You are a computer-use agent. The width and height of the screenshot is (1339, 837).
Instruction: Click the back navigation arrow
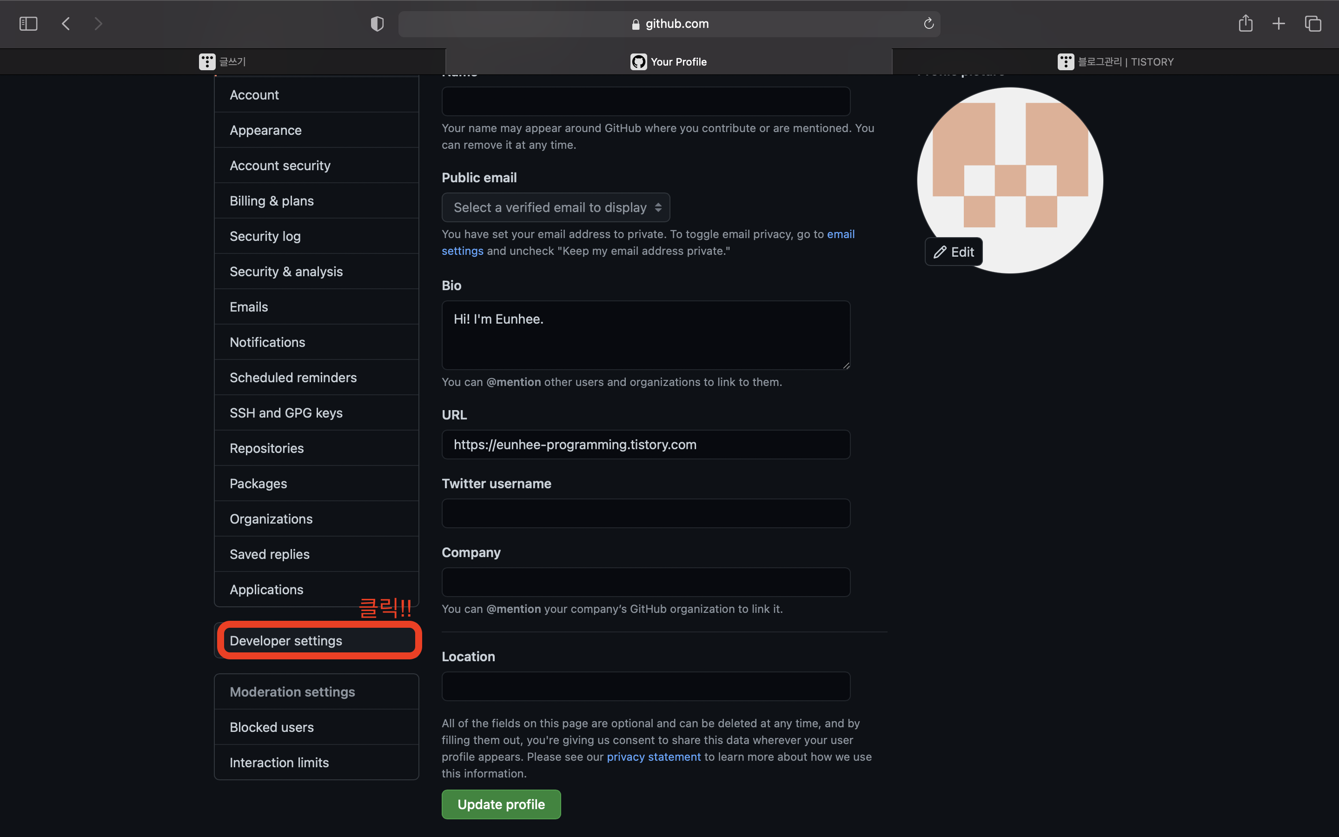66,24
